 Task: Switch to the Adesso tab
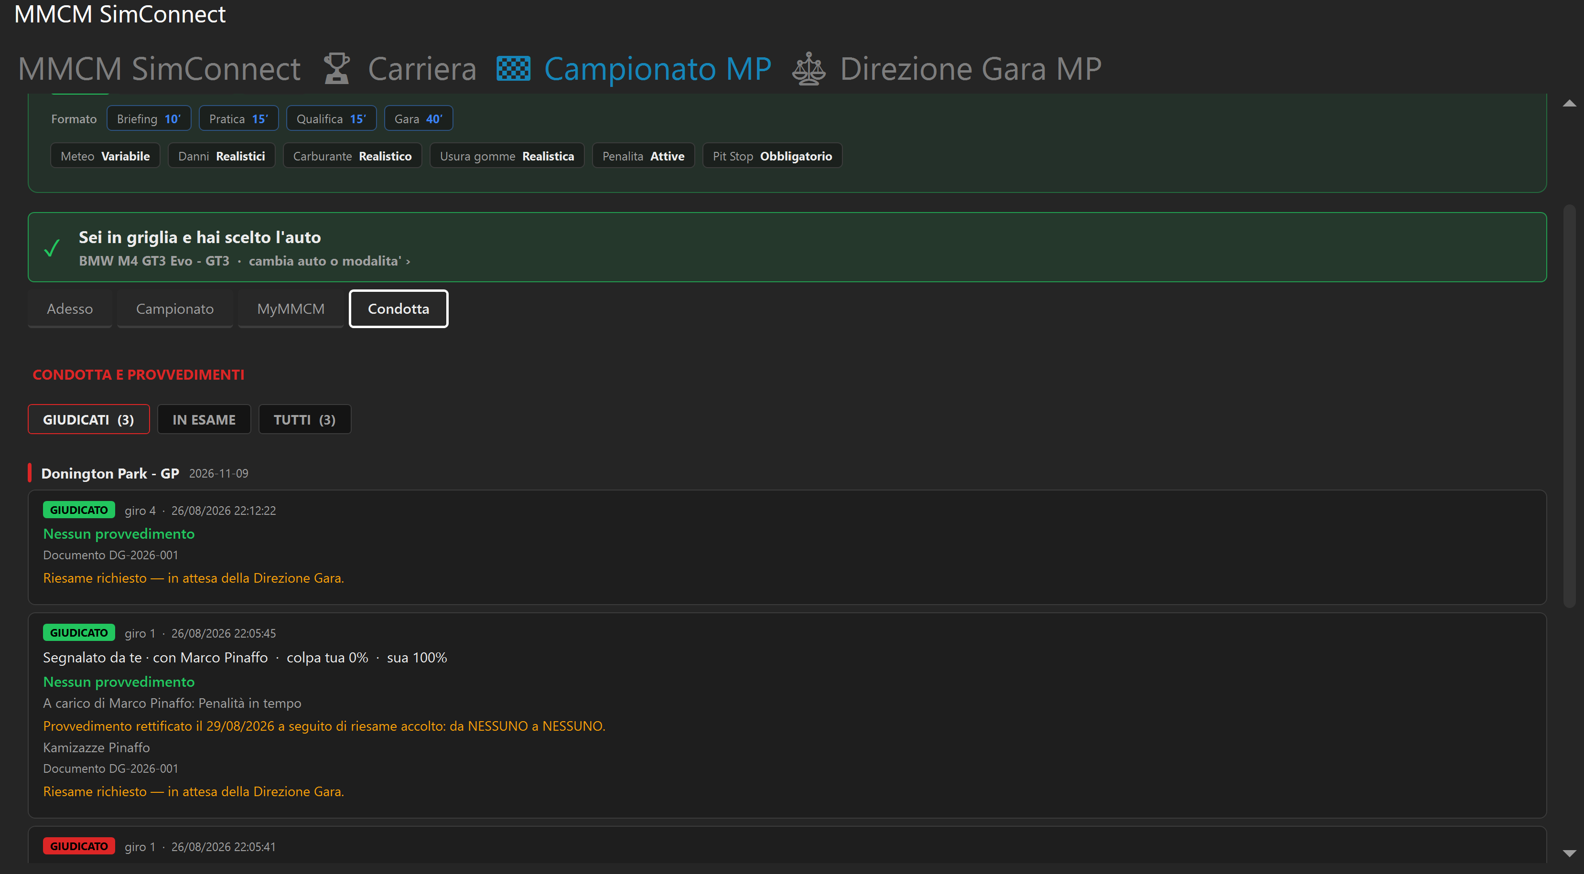70,309
